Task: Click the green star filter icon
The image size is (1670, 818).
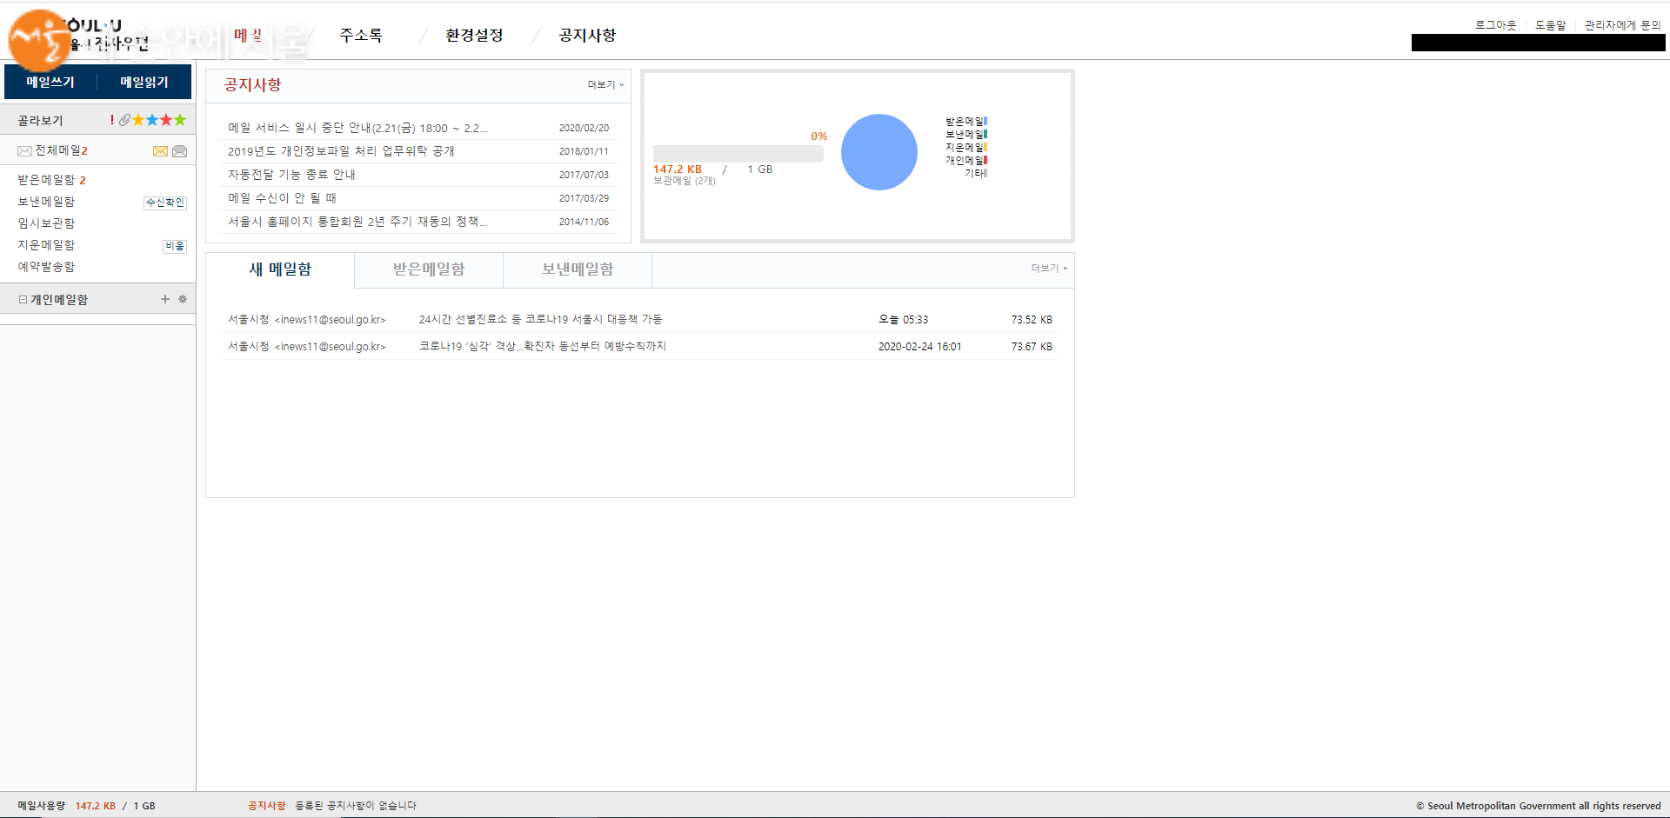Action: pyautogui.click(x=180, y=120)
